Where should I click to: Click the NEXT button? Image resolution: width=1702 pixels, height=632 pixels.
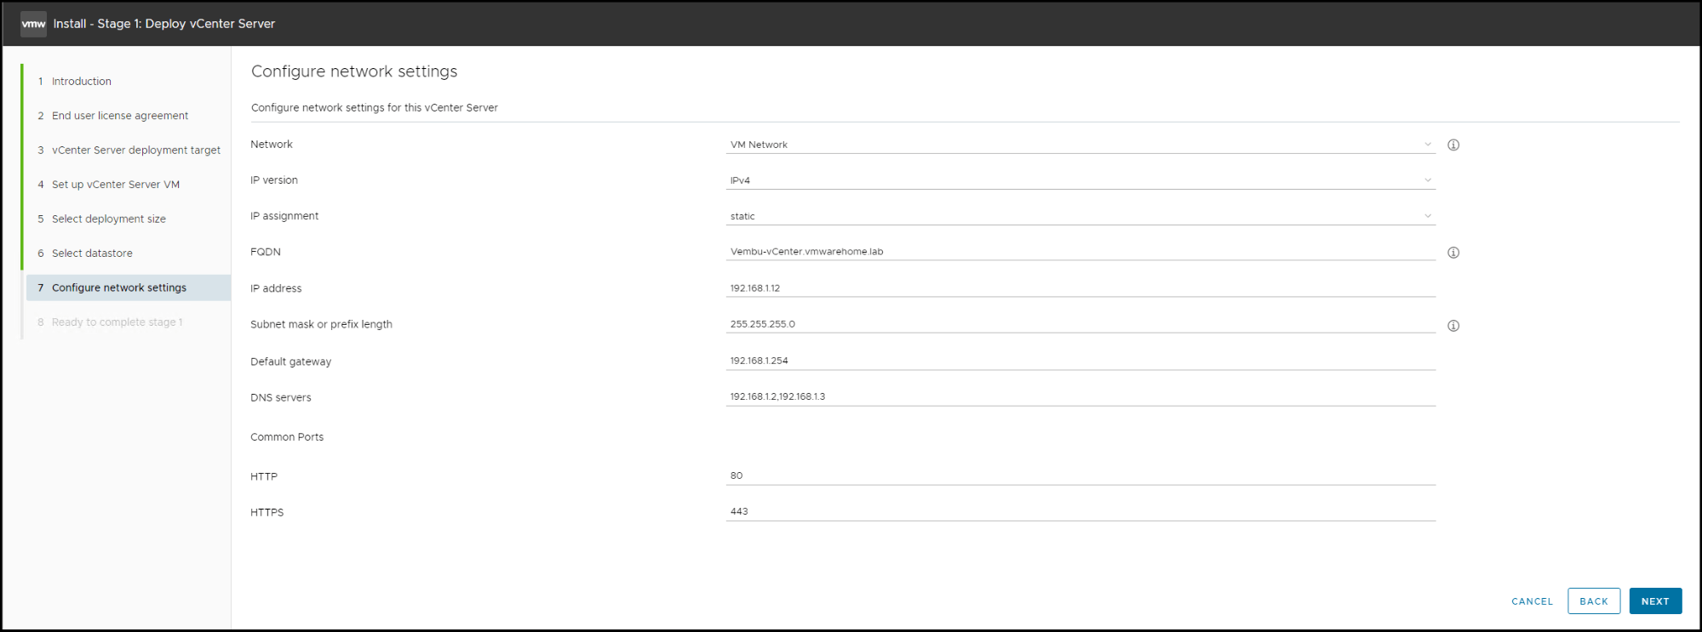[1655, 601]
